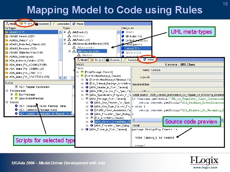
Task: Click SpecificationPackage file template icon in Scripts
Action: click(x=16, y=98)
